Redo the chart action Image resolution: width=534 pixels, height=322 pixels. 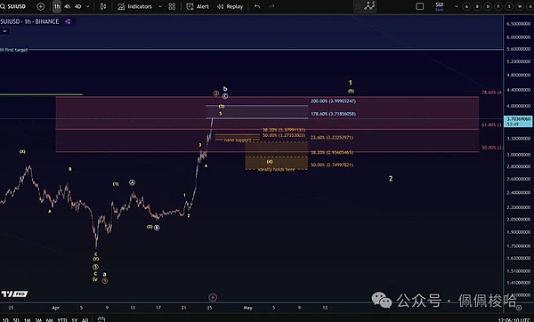click(x=271, y=6)
